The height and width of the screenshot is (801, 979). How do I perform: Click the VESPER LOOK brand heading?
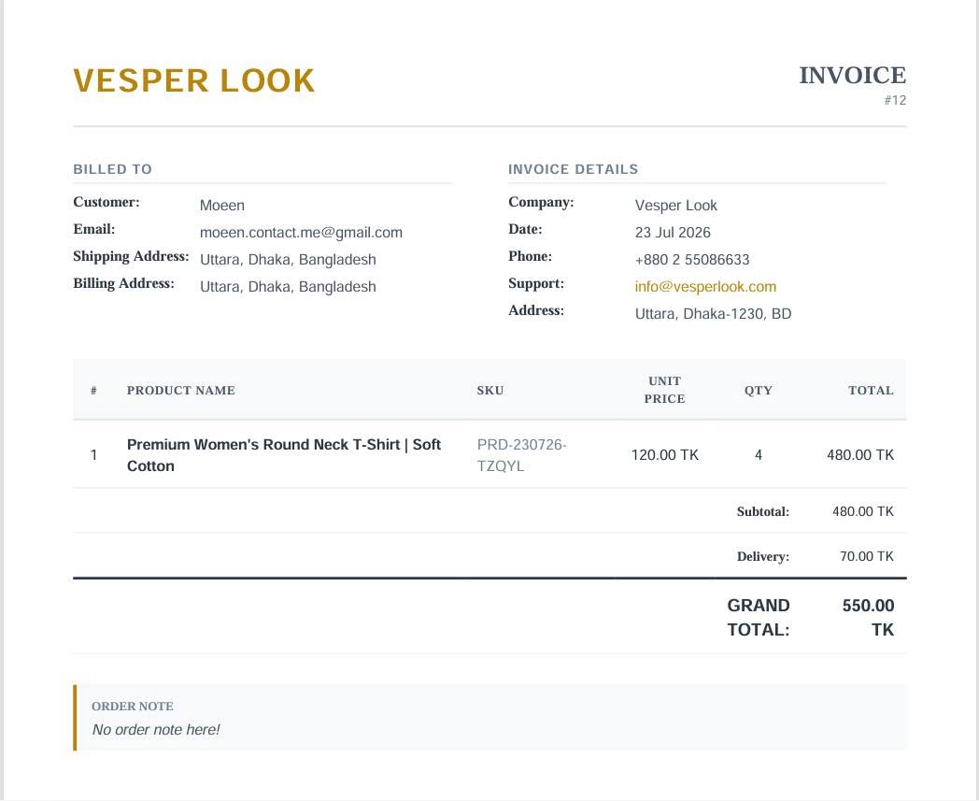coord(194,81)
